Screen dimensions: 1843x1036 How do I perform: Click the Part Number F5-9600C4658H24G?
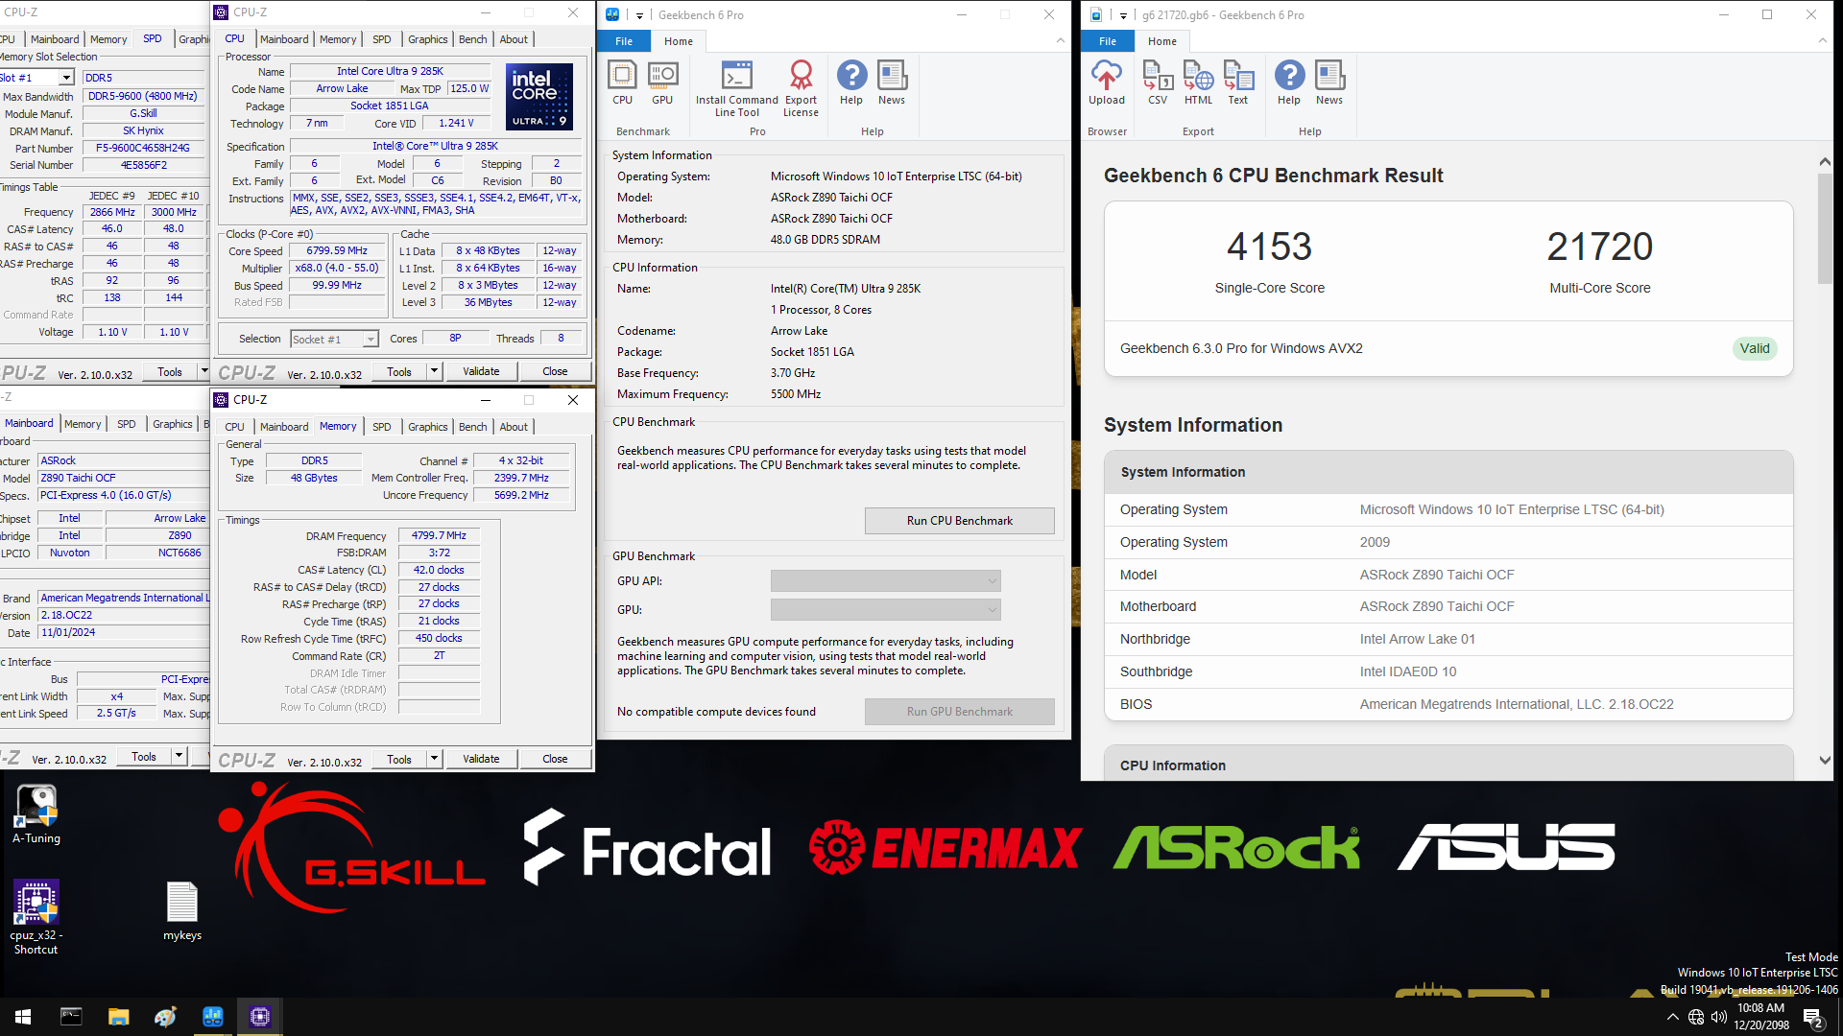tap(144, 148)
